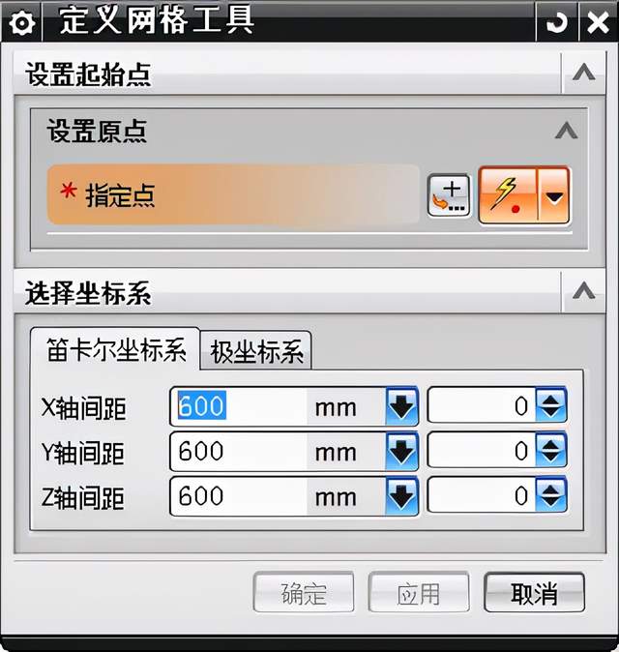The height and width of the screenshot is (652, 619).
Task: Click the inferred point lightning icon
Action: [508, 195]
